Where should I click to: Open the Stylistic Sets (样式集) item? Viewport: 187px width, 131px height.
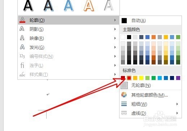coord(69,75)
